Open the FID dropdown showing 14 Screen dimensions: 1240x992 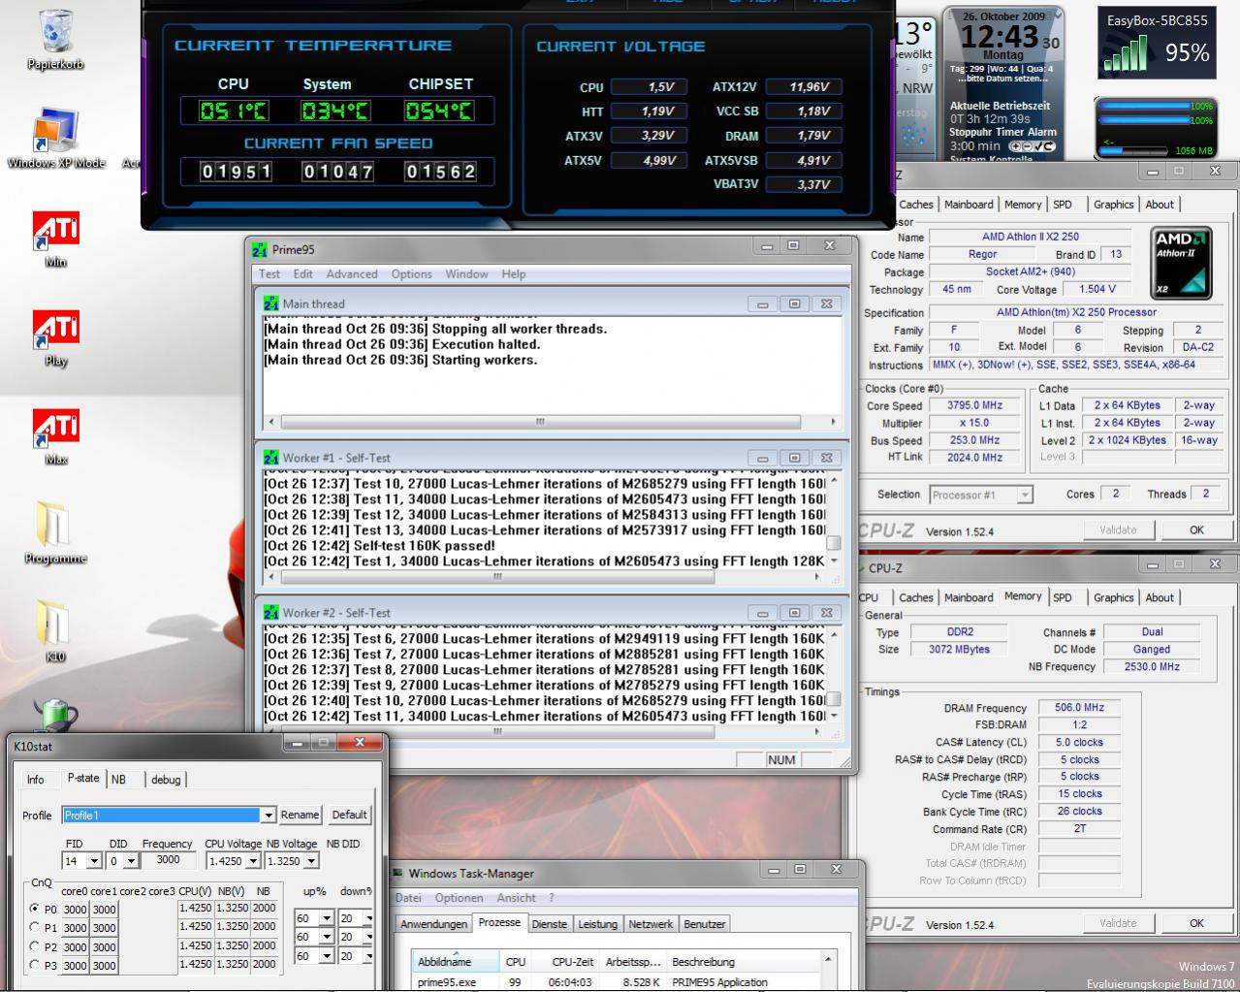point(93,861)
